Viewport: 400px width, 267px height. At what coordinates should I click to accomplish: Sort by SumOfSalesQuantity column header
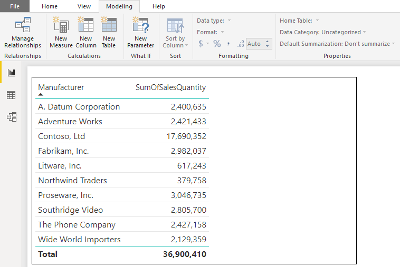[170, 87]
